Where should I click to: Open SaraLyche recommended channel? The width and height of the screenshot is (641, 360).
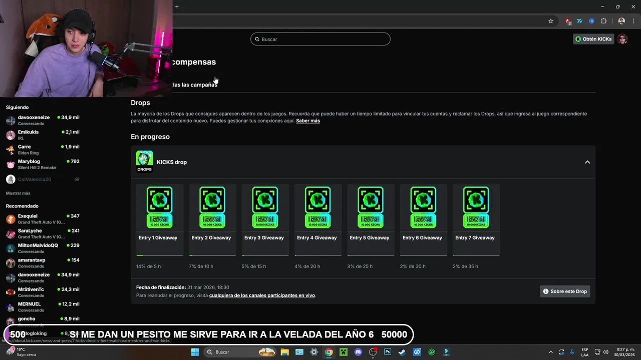tap(43, 233)
